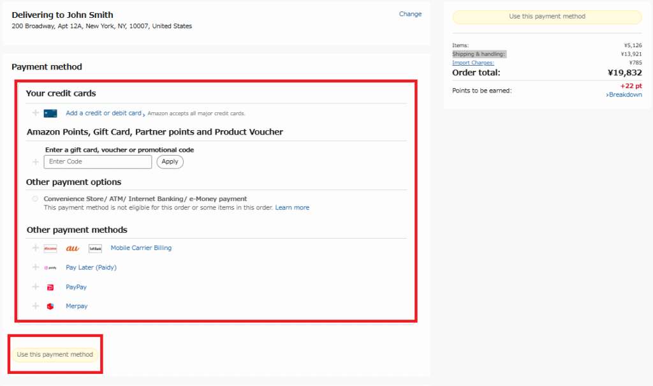653x386 pixels.
Task: Select the Convenience Store/ATM payment radio button
Action: [x=35, y=199]
